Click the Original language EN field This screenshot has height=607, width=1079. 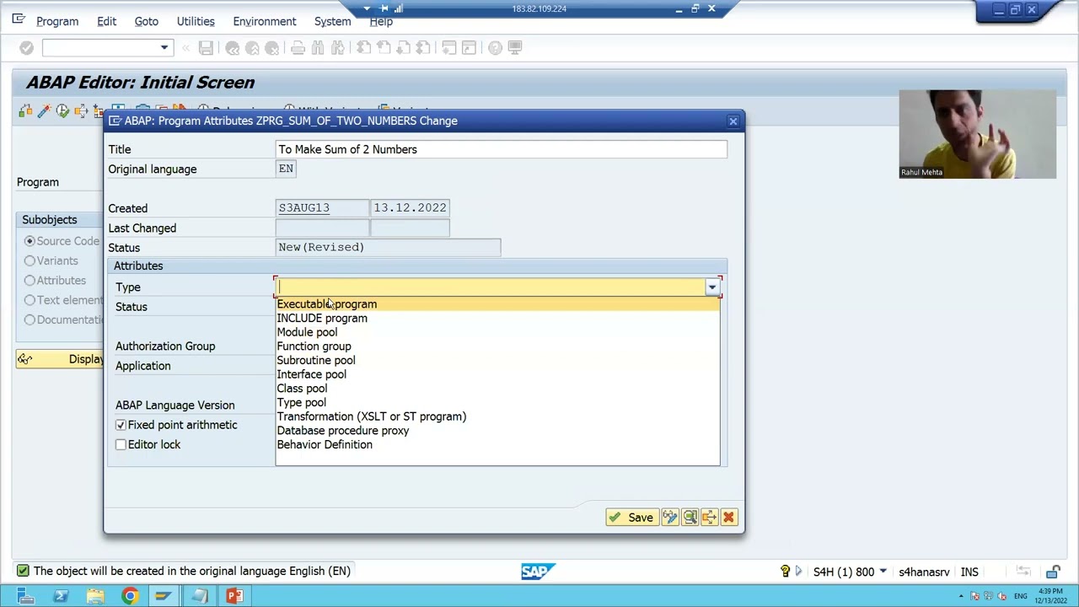click(x=286, y=169)
